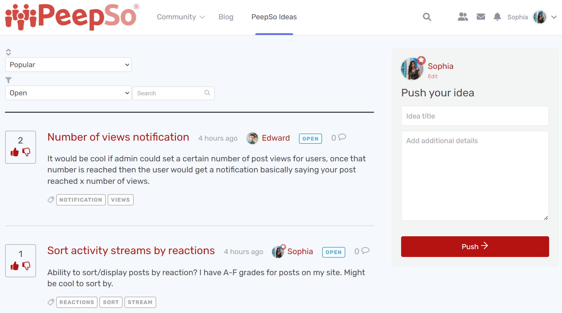Open site search with the magnifier icon
The width and height of the screenshot is (562, 313).
point(427,17)
